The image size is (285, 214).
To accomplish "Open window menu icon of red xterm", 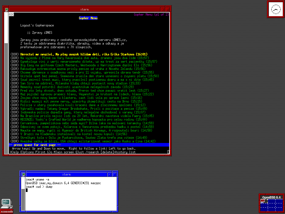I will 6,9.
